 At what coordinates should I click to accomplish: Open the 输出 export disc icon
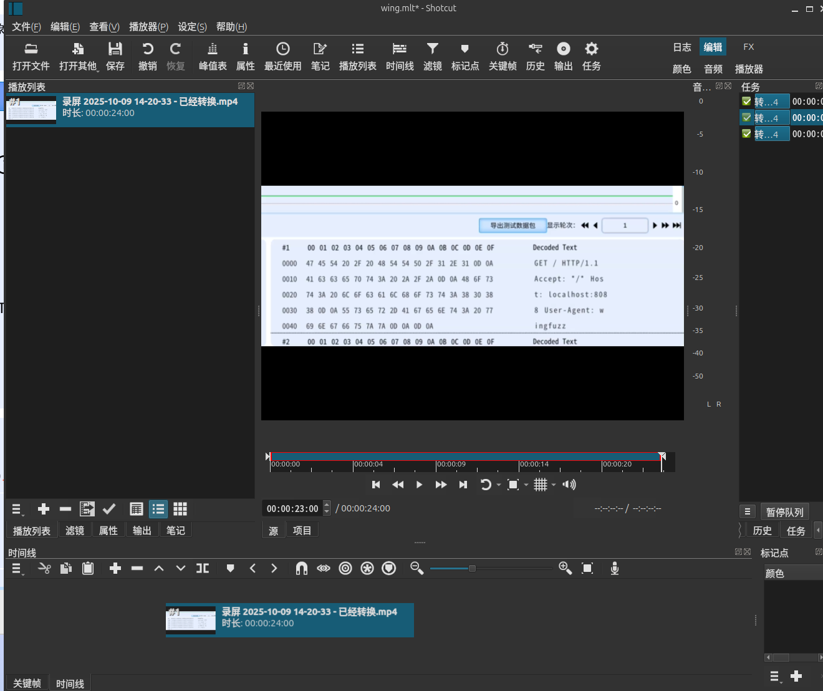click(563, 49)
